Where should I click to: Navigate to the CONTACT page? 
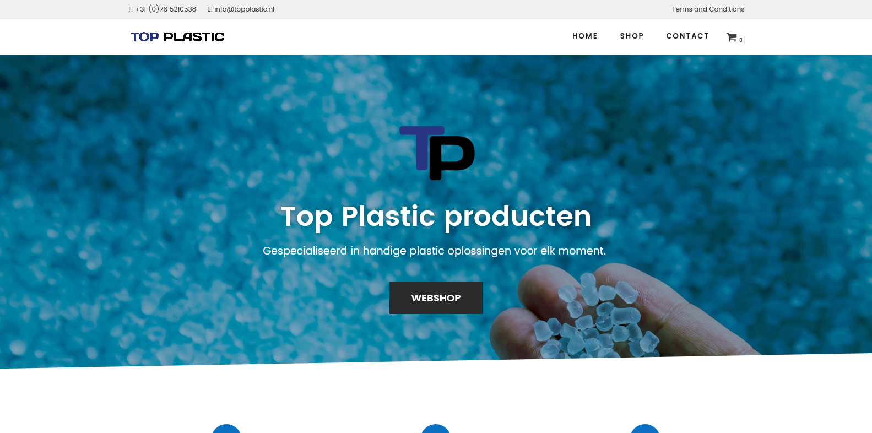[x=687, y=36]
